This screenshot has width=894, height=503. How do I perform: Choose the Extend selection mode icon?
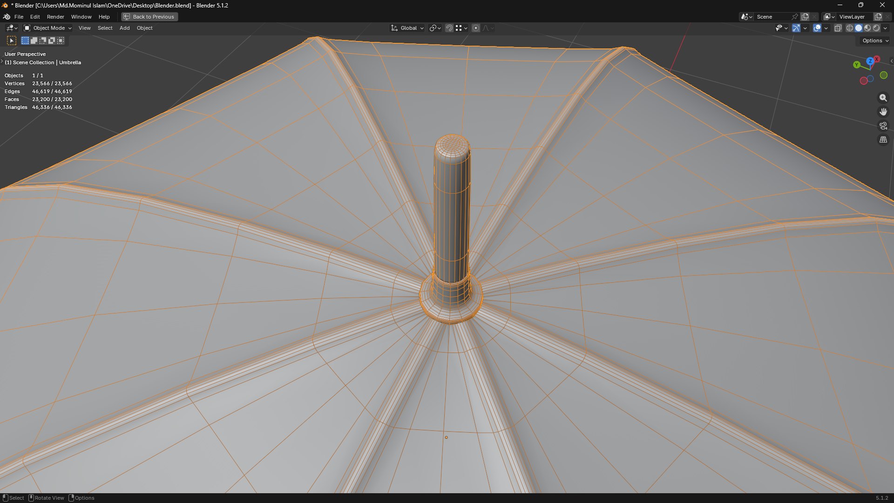(x=34, y=41)
